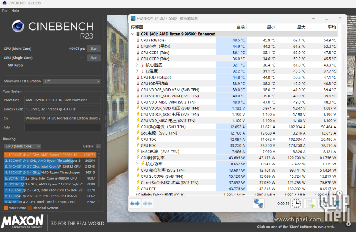
Task: Select the Core+SoC+MISC 功率 (SVI3 TFN) row label
Action: coord(169,183)
